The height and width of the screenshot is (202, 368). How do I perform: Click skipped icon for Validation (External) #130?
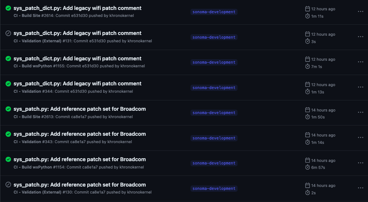(x=8, y=185)
